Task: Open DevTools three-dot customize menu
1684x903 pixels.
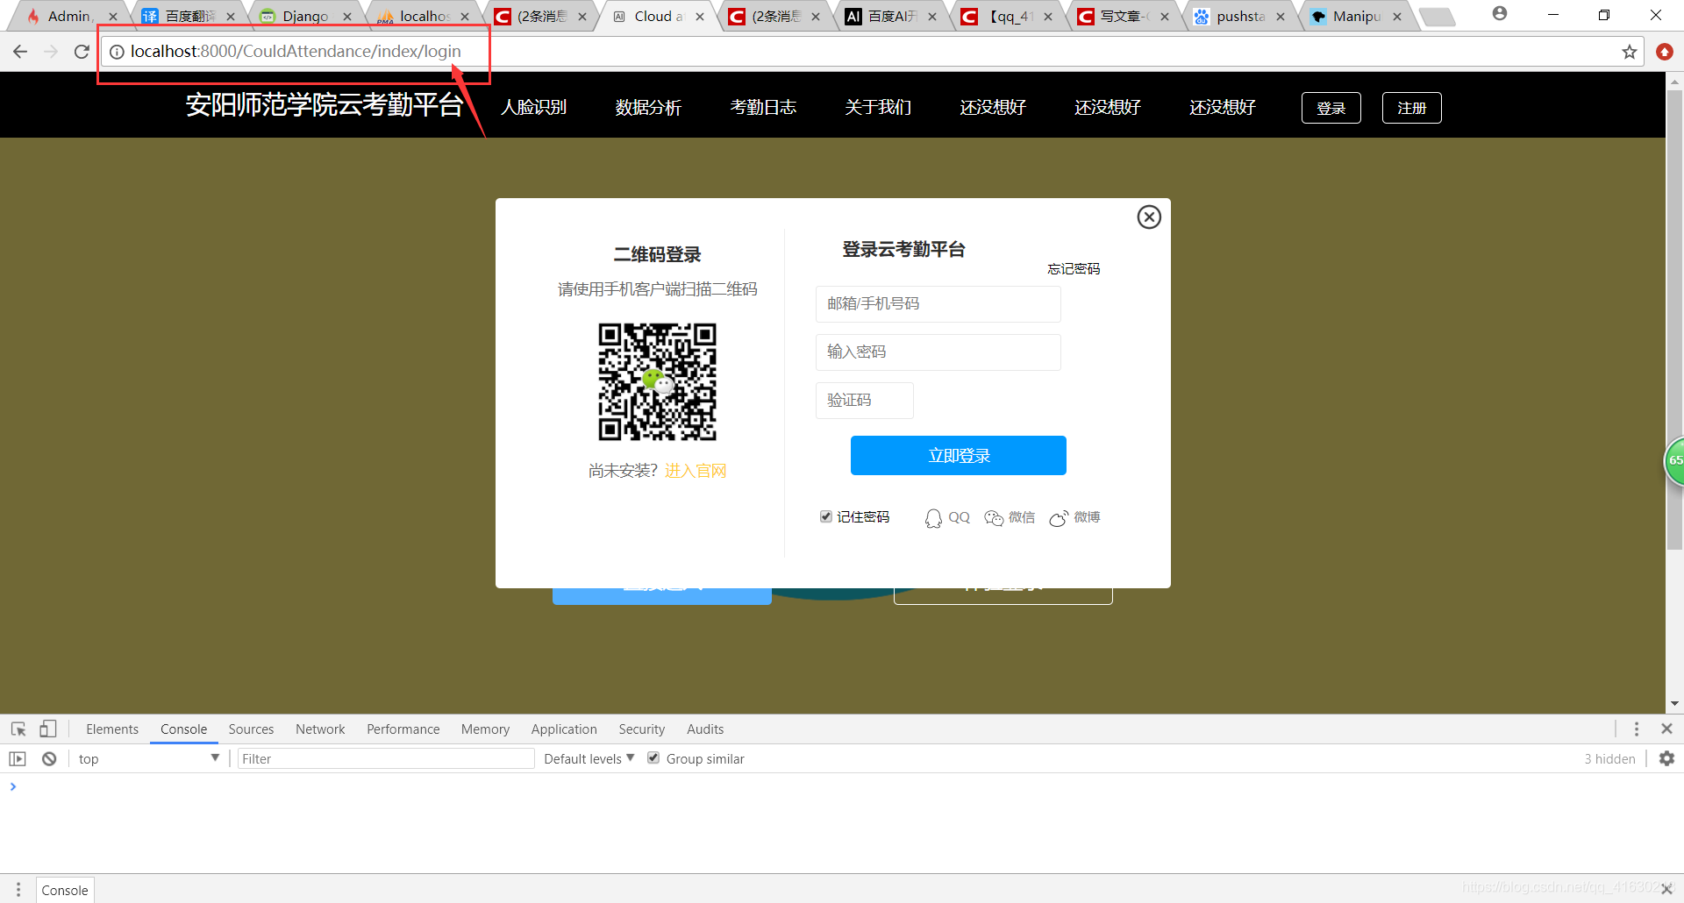Action: (x=1637, y=729)
